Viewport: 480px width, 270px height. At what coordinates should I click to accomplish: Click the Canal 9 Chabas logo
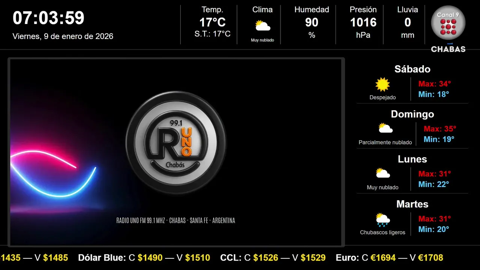click(448, 29)
